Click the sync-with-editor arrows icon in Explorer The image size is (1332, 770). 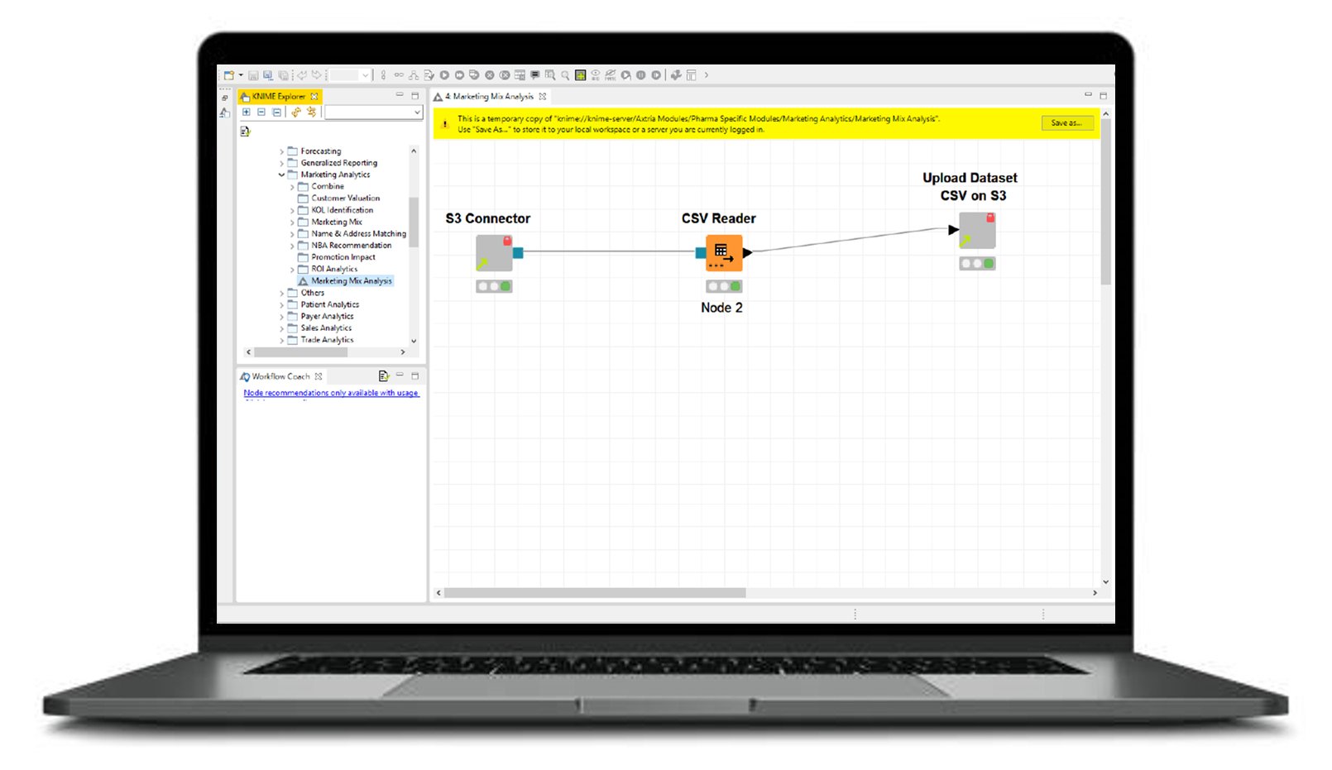[311, 112]
